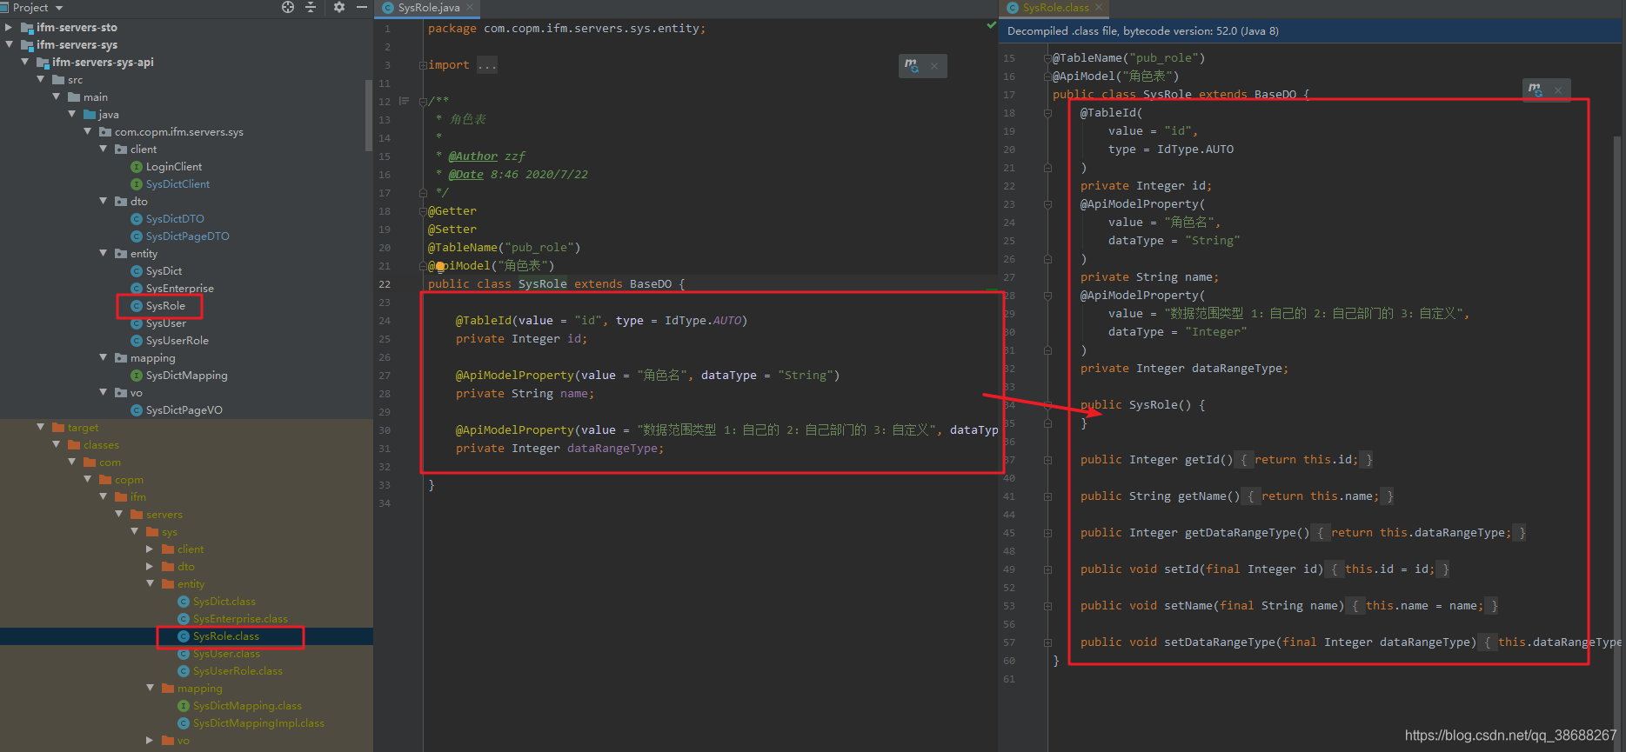Screen dimensions: 1626x752
Task: Collapse ifm-servers-sys-api module arrow
Action: (x=24, y=63)
